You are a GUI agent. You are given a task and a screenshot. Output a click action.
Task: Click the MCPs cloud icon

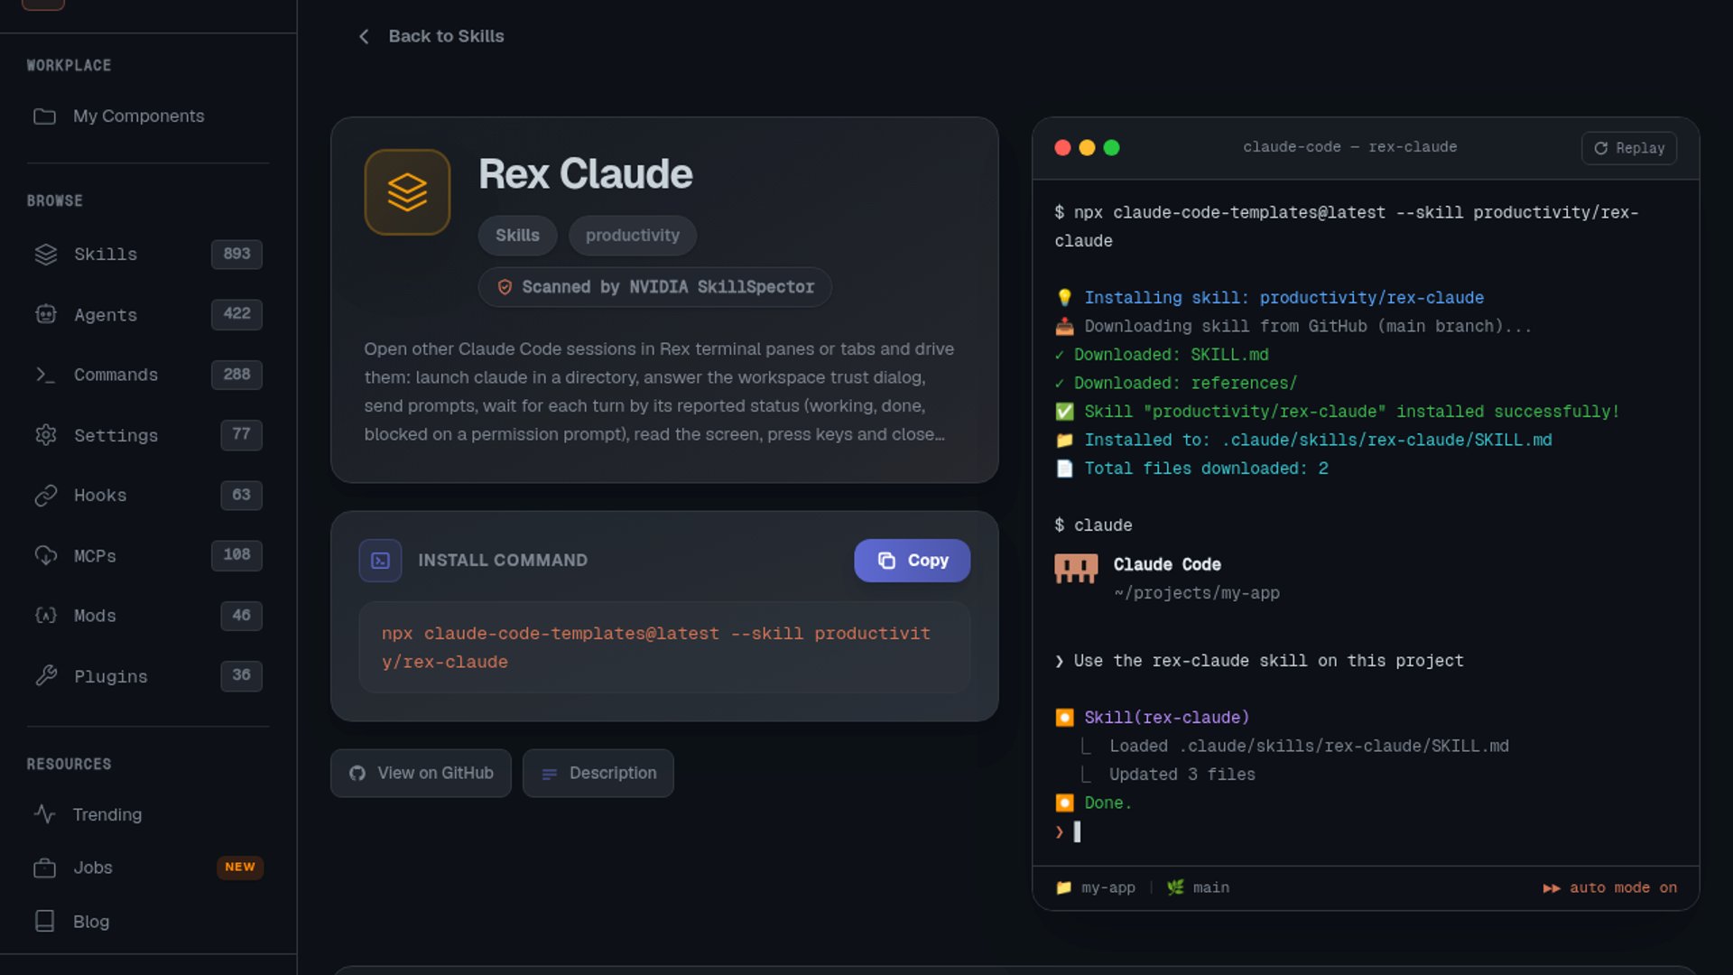tap(46, 555)
